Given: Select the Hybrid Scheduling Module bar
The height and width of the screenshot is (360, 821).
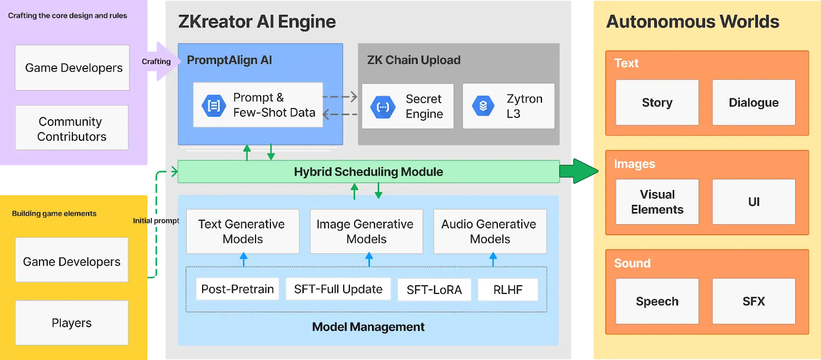Looking at the screenshot, I should (x=368, y=172).
